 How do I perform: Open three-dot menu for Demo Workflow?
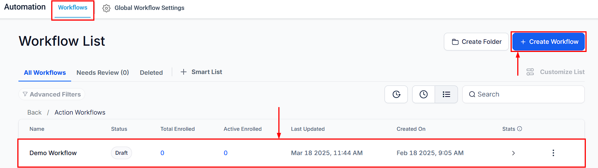[553, 153]
